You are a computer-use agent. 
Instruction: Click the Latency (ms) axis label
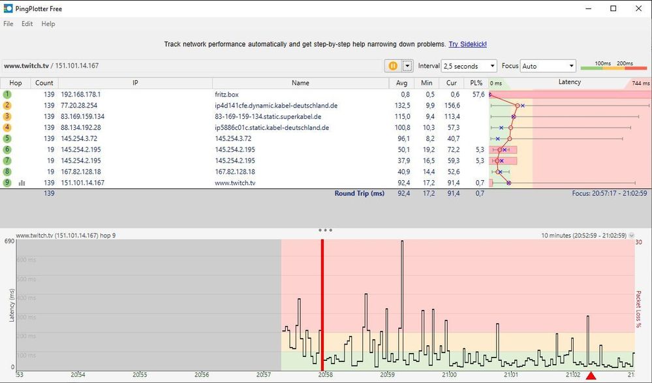click(12, 305)
